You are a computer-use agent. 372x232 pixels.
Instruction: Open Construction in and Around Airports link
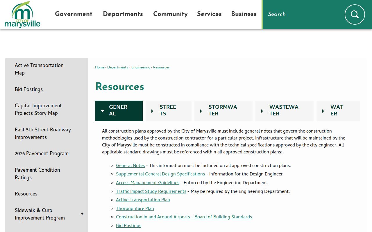184,217
